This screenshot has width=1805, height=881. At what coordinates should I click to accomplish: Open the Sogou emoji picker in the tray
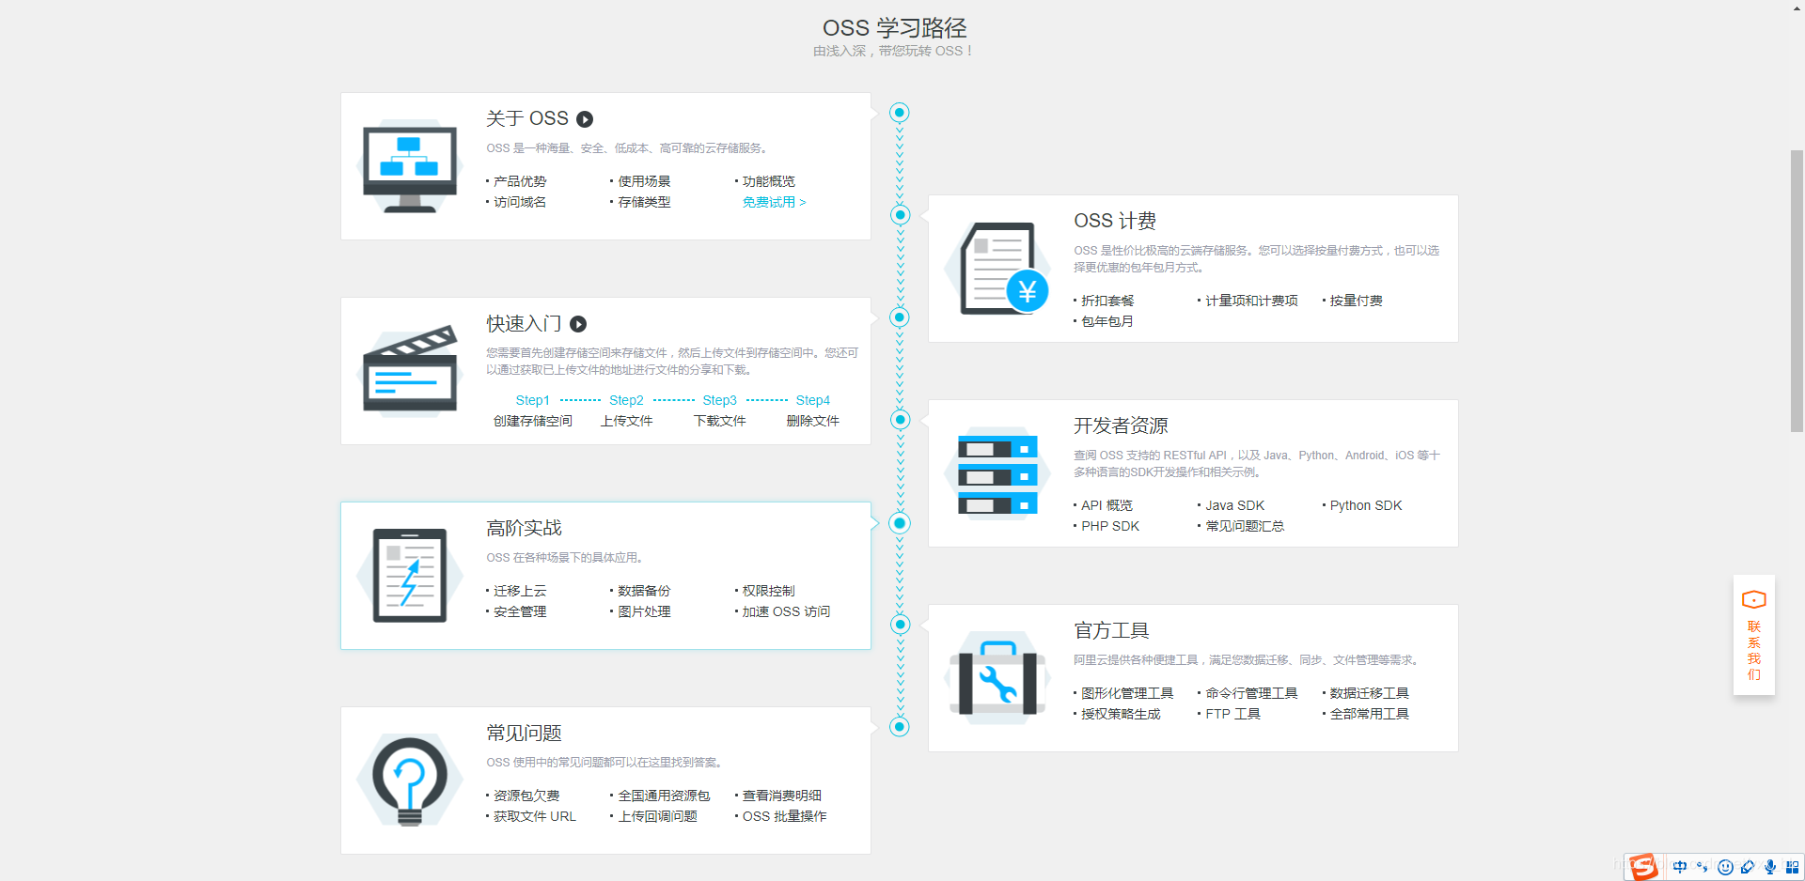[x=1726, y=867]
